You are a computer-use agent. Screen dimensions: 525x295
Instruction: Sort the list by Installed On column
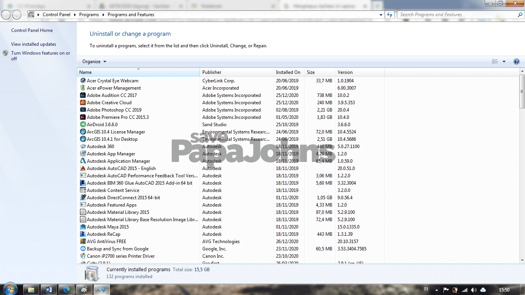pos(289,72)
